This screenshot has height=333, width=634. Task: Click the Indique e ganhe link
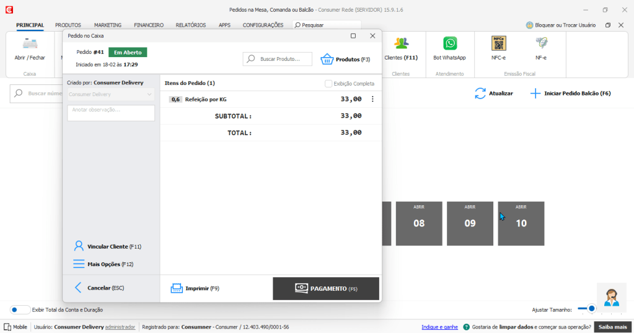(x=439, y=327)
